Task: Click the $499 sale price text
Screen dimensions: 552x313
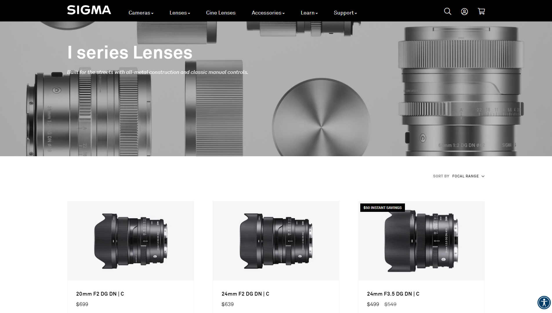Action: tap(373, 304)
